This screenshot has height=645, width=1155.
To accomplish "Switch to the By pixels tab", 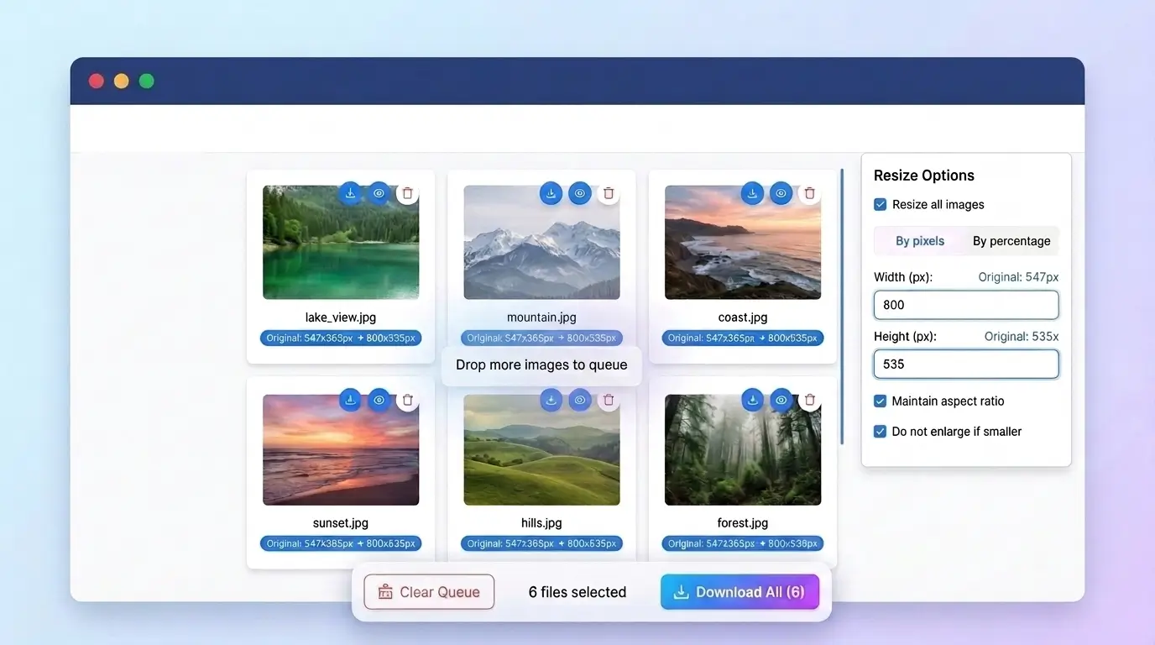I will click(x=920, y=241).
